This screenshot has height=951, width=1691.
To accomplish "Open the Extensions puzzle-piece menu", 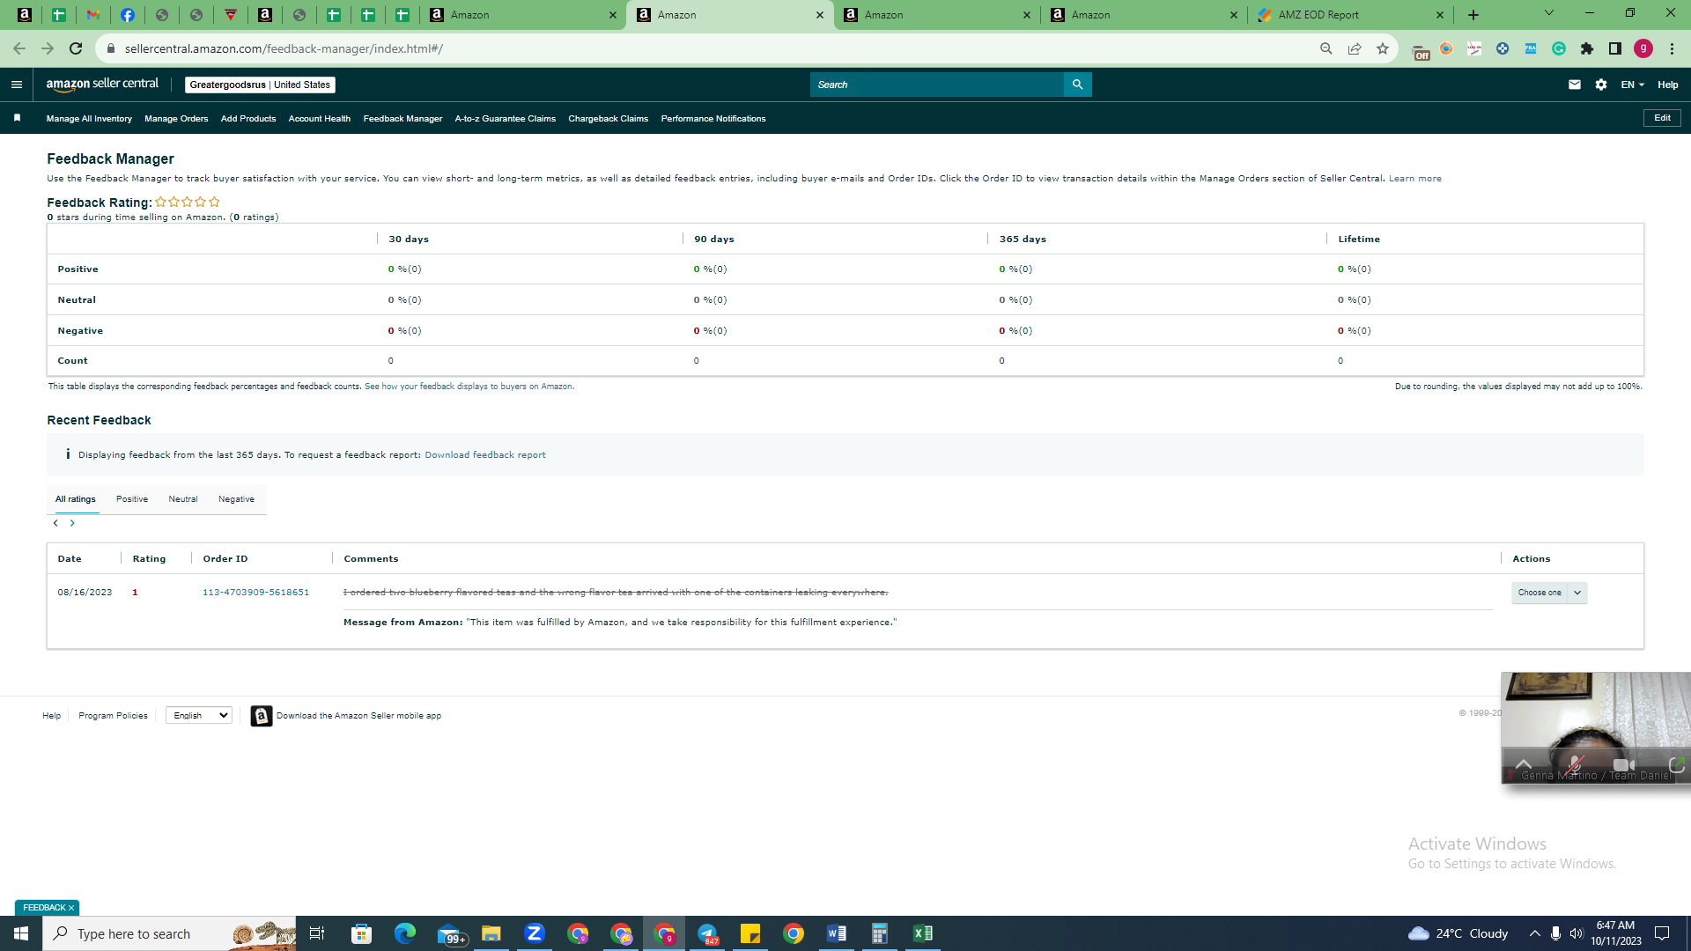I will (x=1587, y=48).
